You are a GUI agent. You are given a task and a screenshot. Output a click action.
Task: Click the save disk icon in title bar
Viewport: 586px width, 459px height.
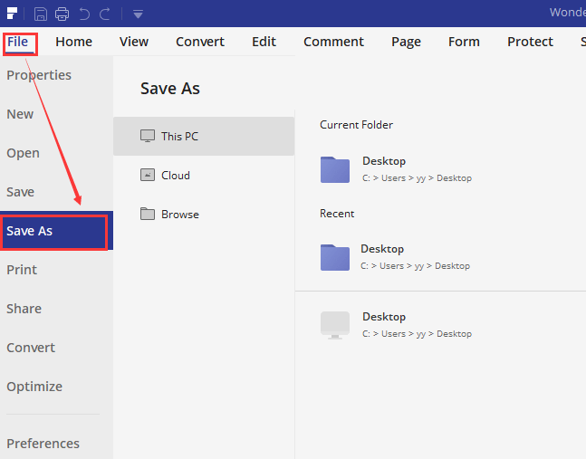(x=41, y=14)
